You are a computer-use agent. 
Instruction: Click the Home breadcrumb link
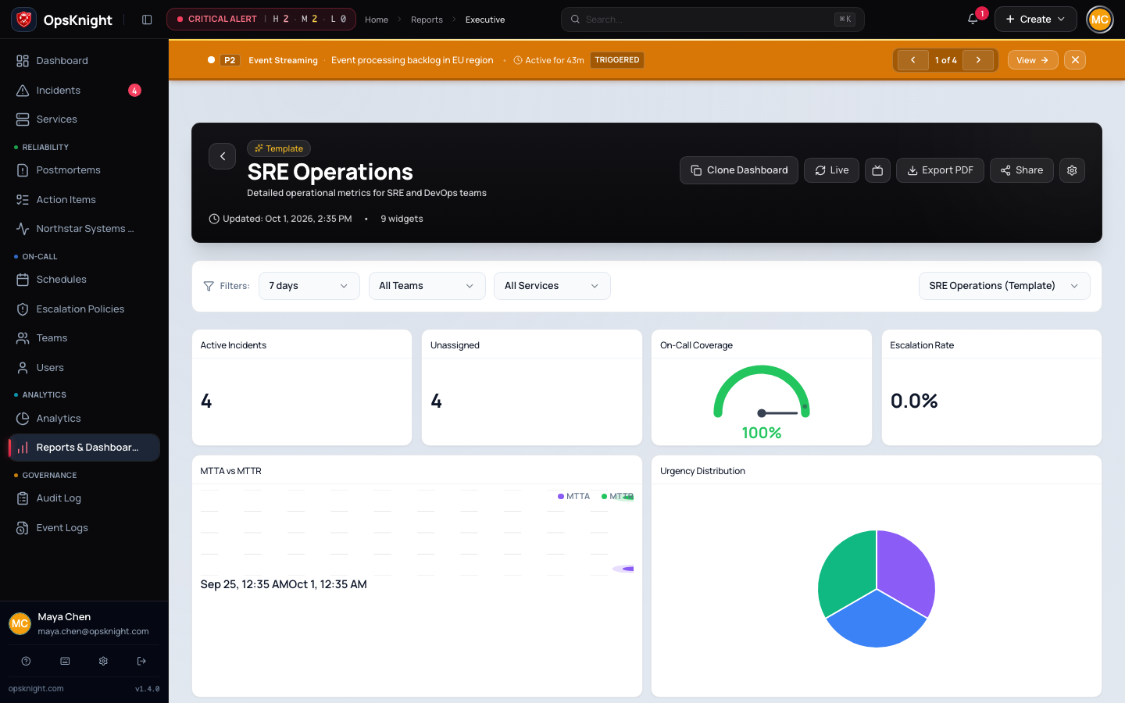point(377,20)
